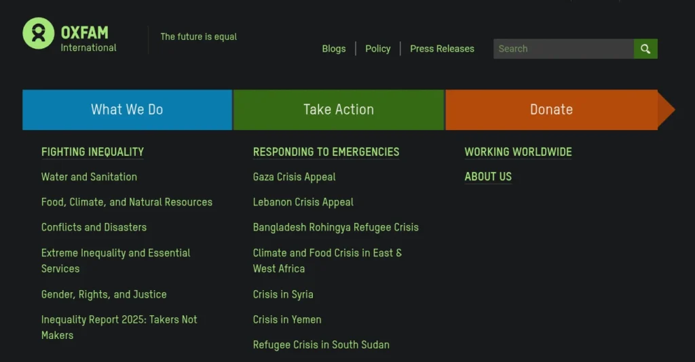
Task: Select the What We Do tab
Action: pyautogui.click(x=127, y=110)
